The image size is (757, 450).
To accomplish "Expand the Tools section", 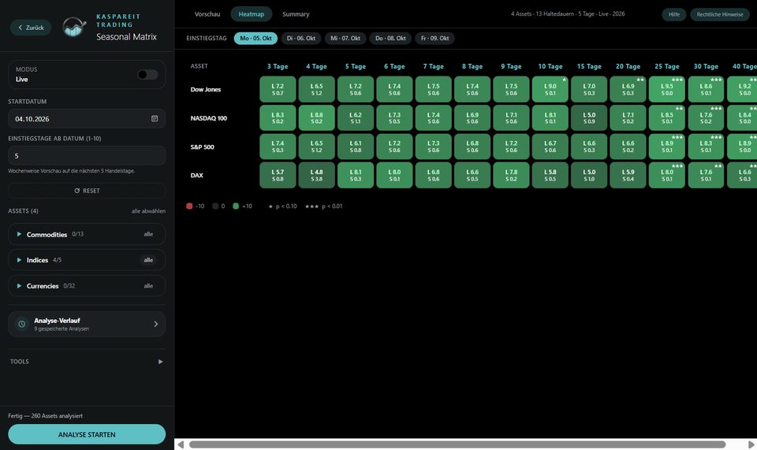I will (160, 362).
